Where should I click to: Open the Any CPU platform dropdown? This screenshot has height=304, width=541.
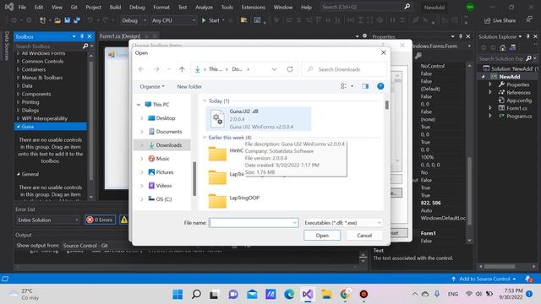click(x=173, y=20)
